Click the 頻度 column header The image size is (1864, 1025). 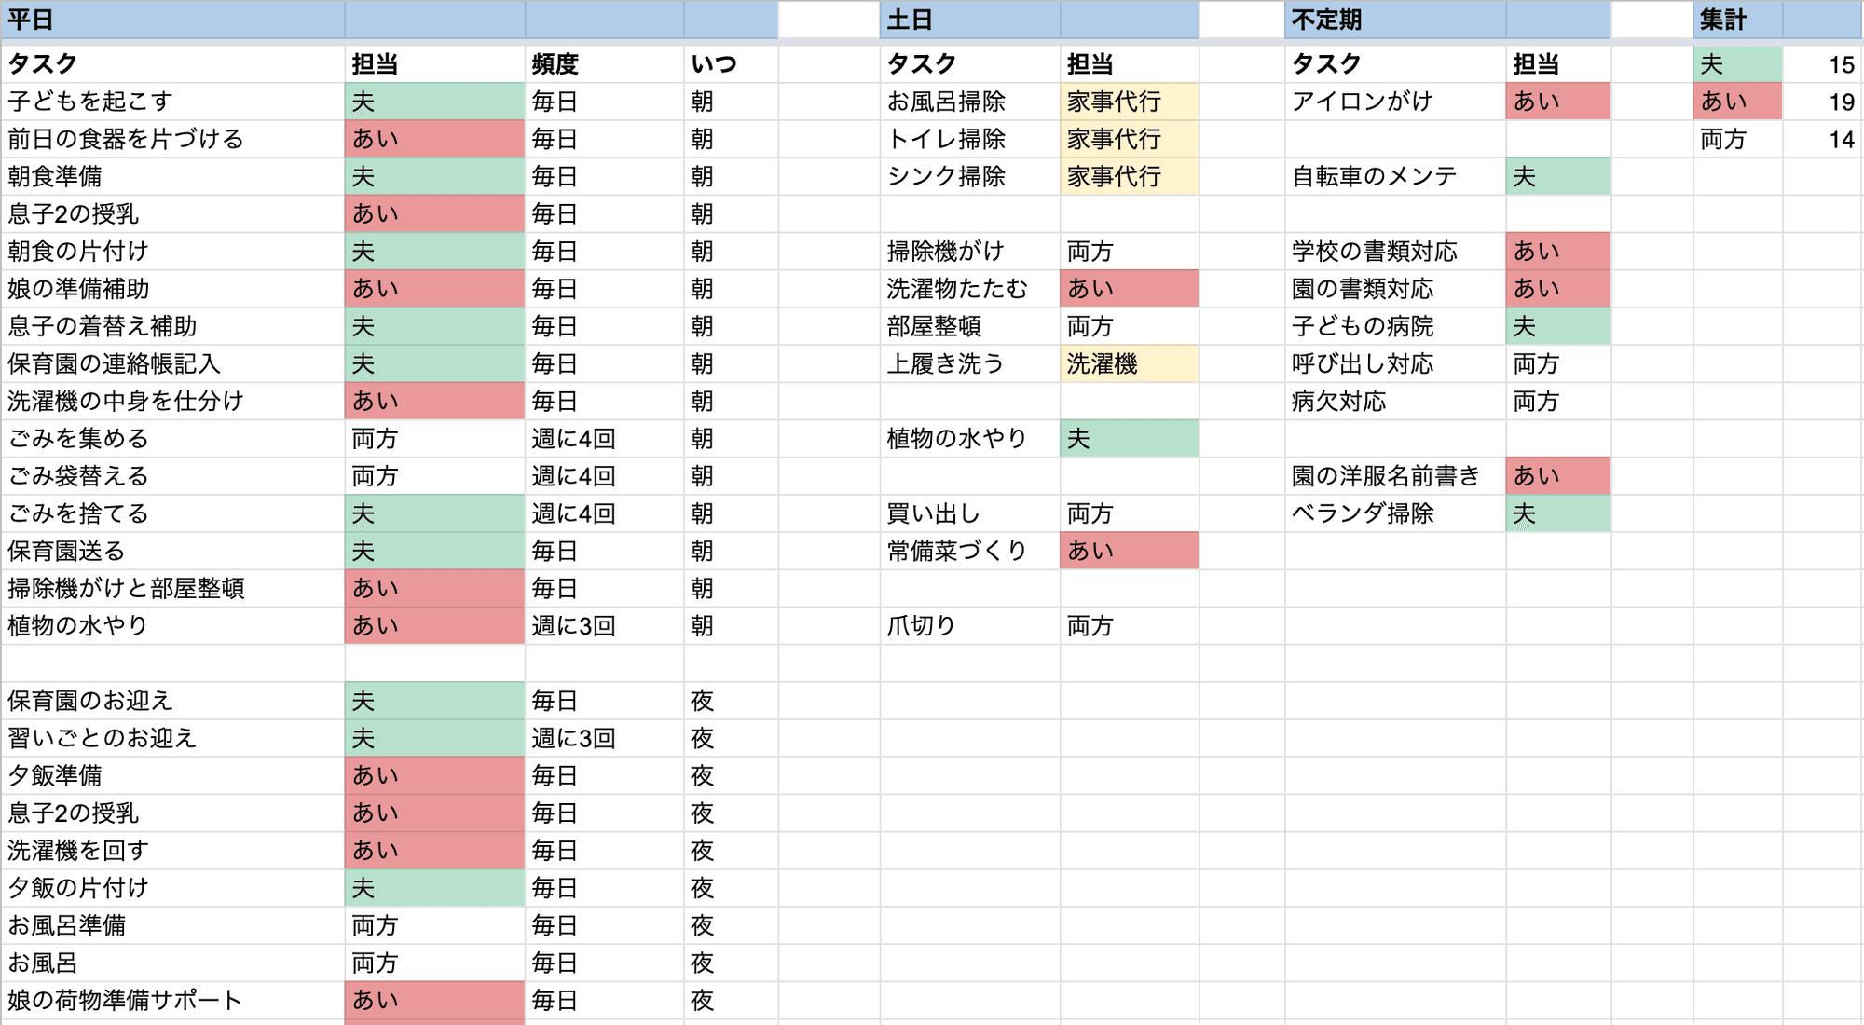(x=604, y=64)
